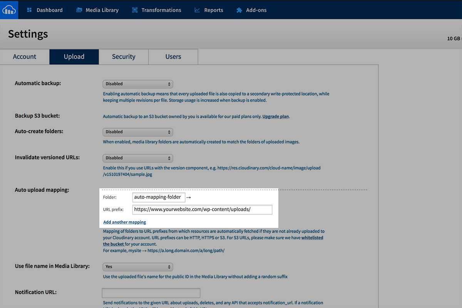Open Invalidate versioned URLs dropdown
Image resolution: width=462 pixels, height=308 pixels.
tap(138, 158)
